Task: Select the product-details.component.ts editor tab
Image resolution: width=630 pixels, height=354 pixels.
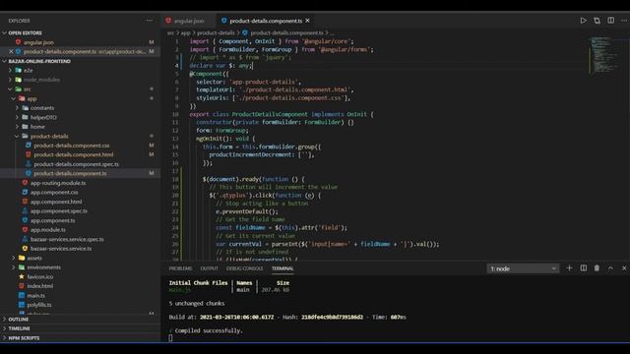Action: [x=265, y=21]
